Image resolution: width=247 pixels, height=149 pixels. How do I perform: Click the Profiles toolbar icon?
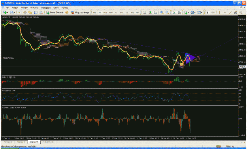point(11,13)
